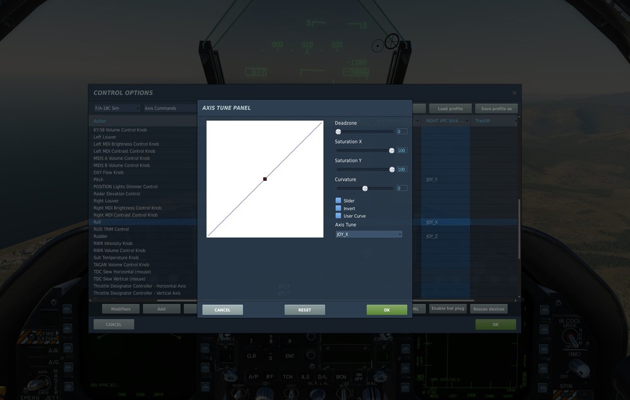Click the JOY_Z binding cell for Rudder
The width and height of the screenshot is (630, 400).
445,236
